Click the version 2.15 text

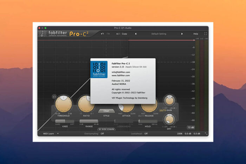[118, 67]
